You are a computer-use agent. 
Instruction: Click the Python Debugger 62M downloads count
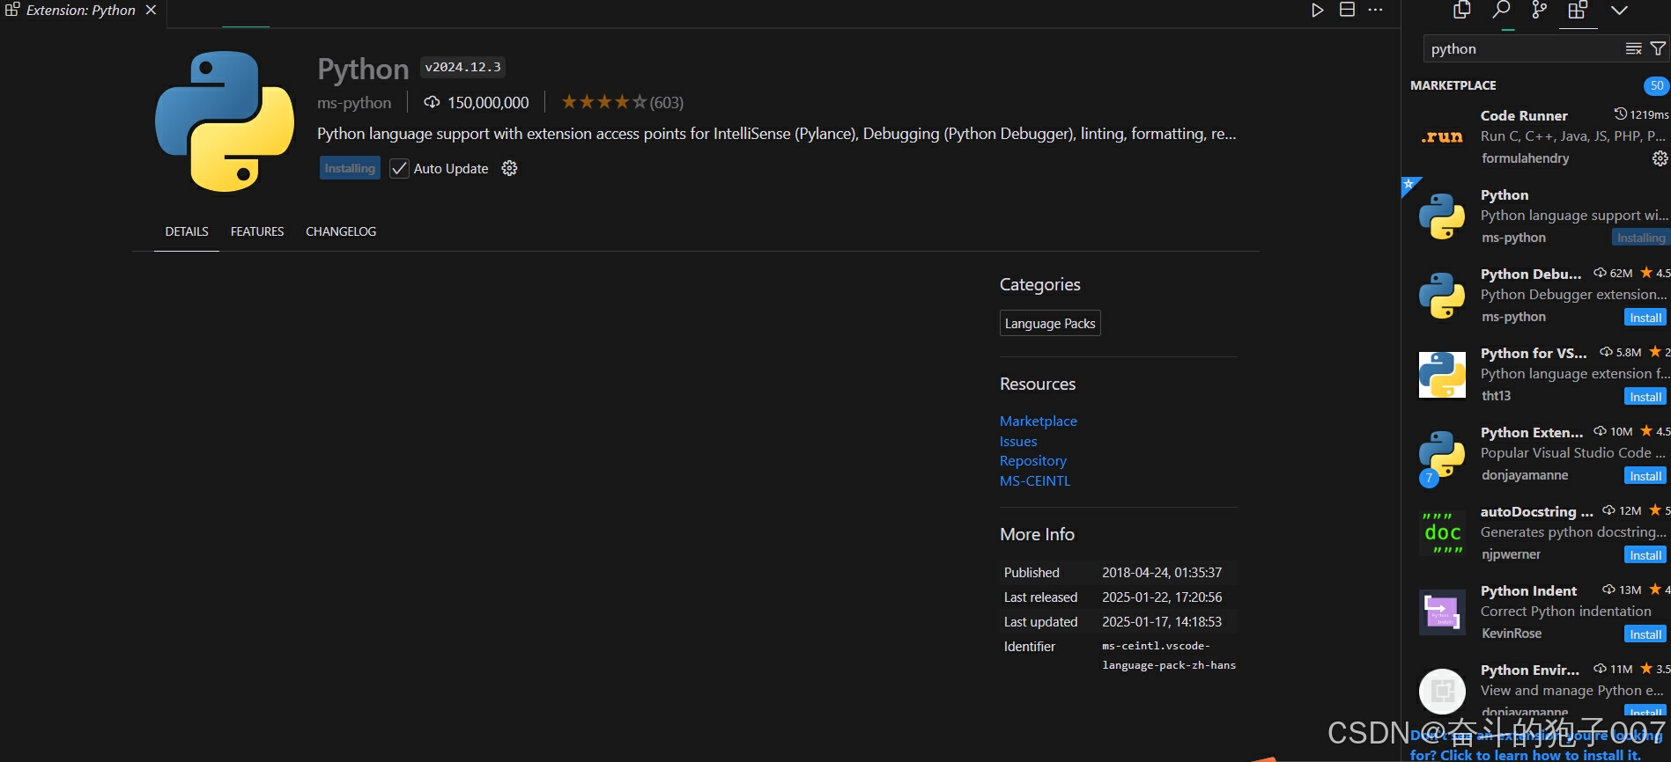click(1613, 273)
